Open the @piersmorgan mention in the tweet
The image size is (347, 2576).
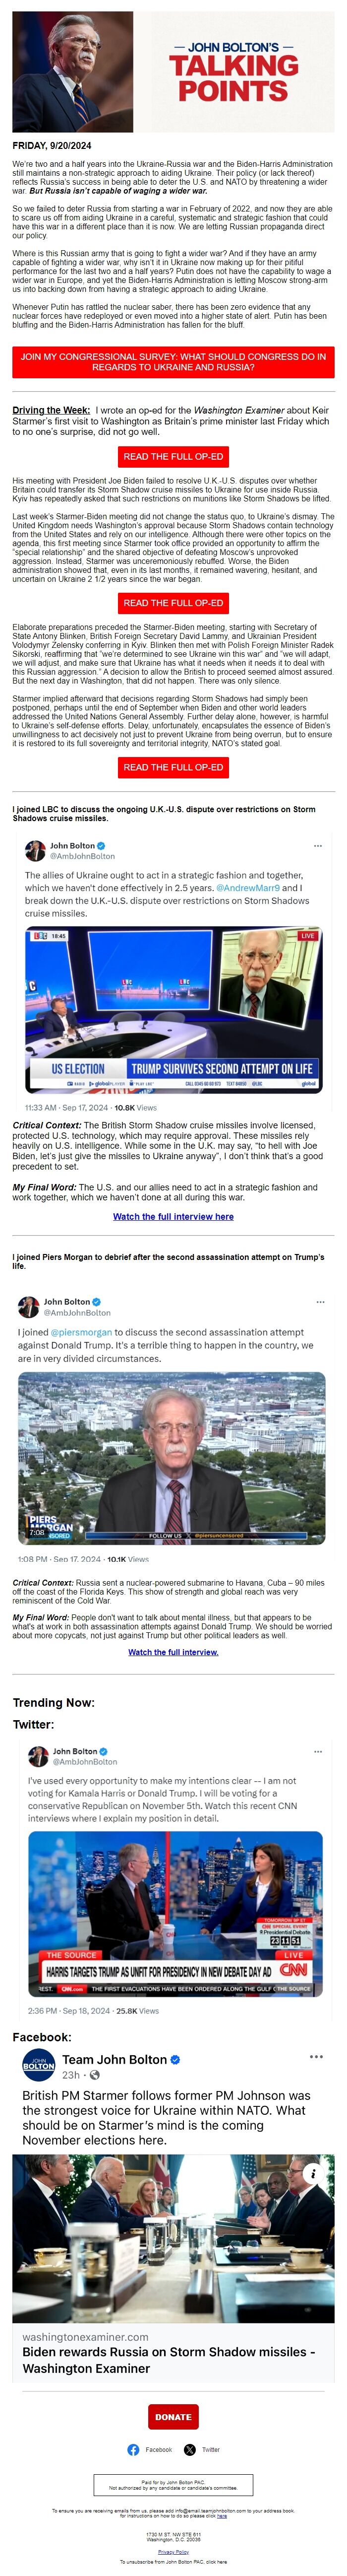coord(81,1332)
